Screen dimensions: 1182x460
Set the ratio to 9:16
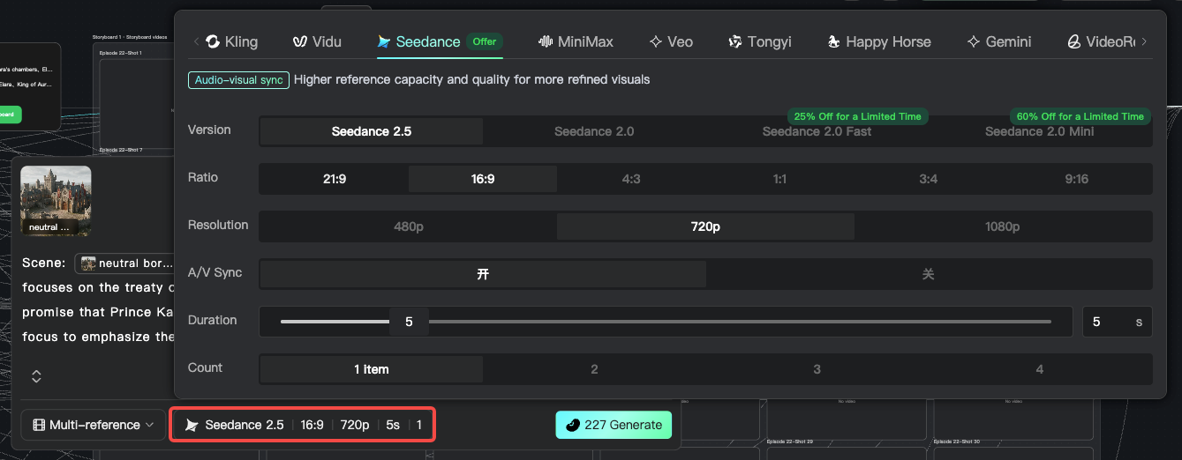(x=1076, y=179)
